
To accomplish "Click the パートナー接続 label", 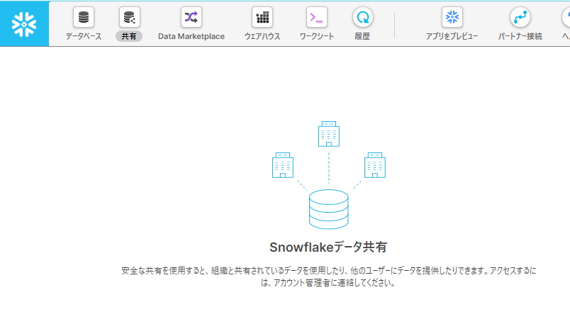I will coord(520,36).
